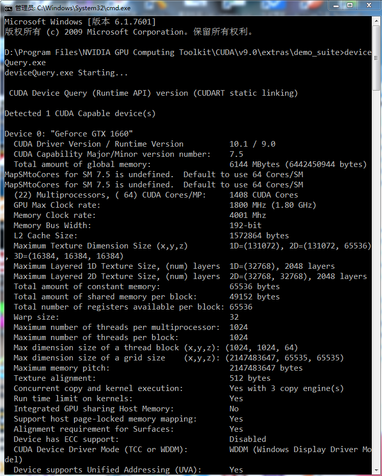Click the L2 Cache Size 1572864 bytes value
This screenshot has width=382, height=476.
click(x=259, y=236)
